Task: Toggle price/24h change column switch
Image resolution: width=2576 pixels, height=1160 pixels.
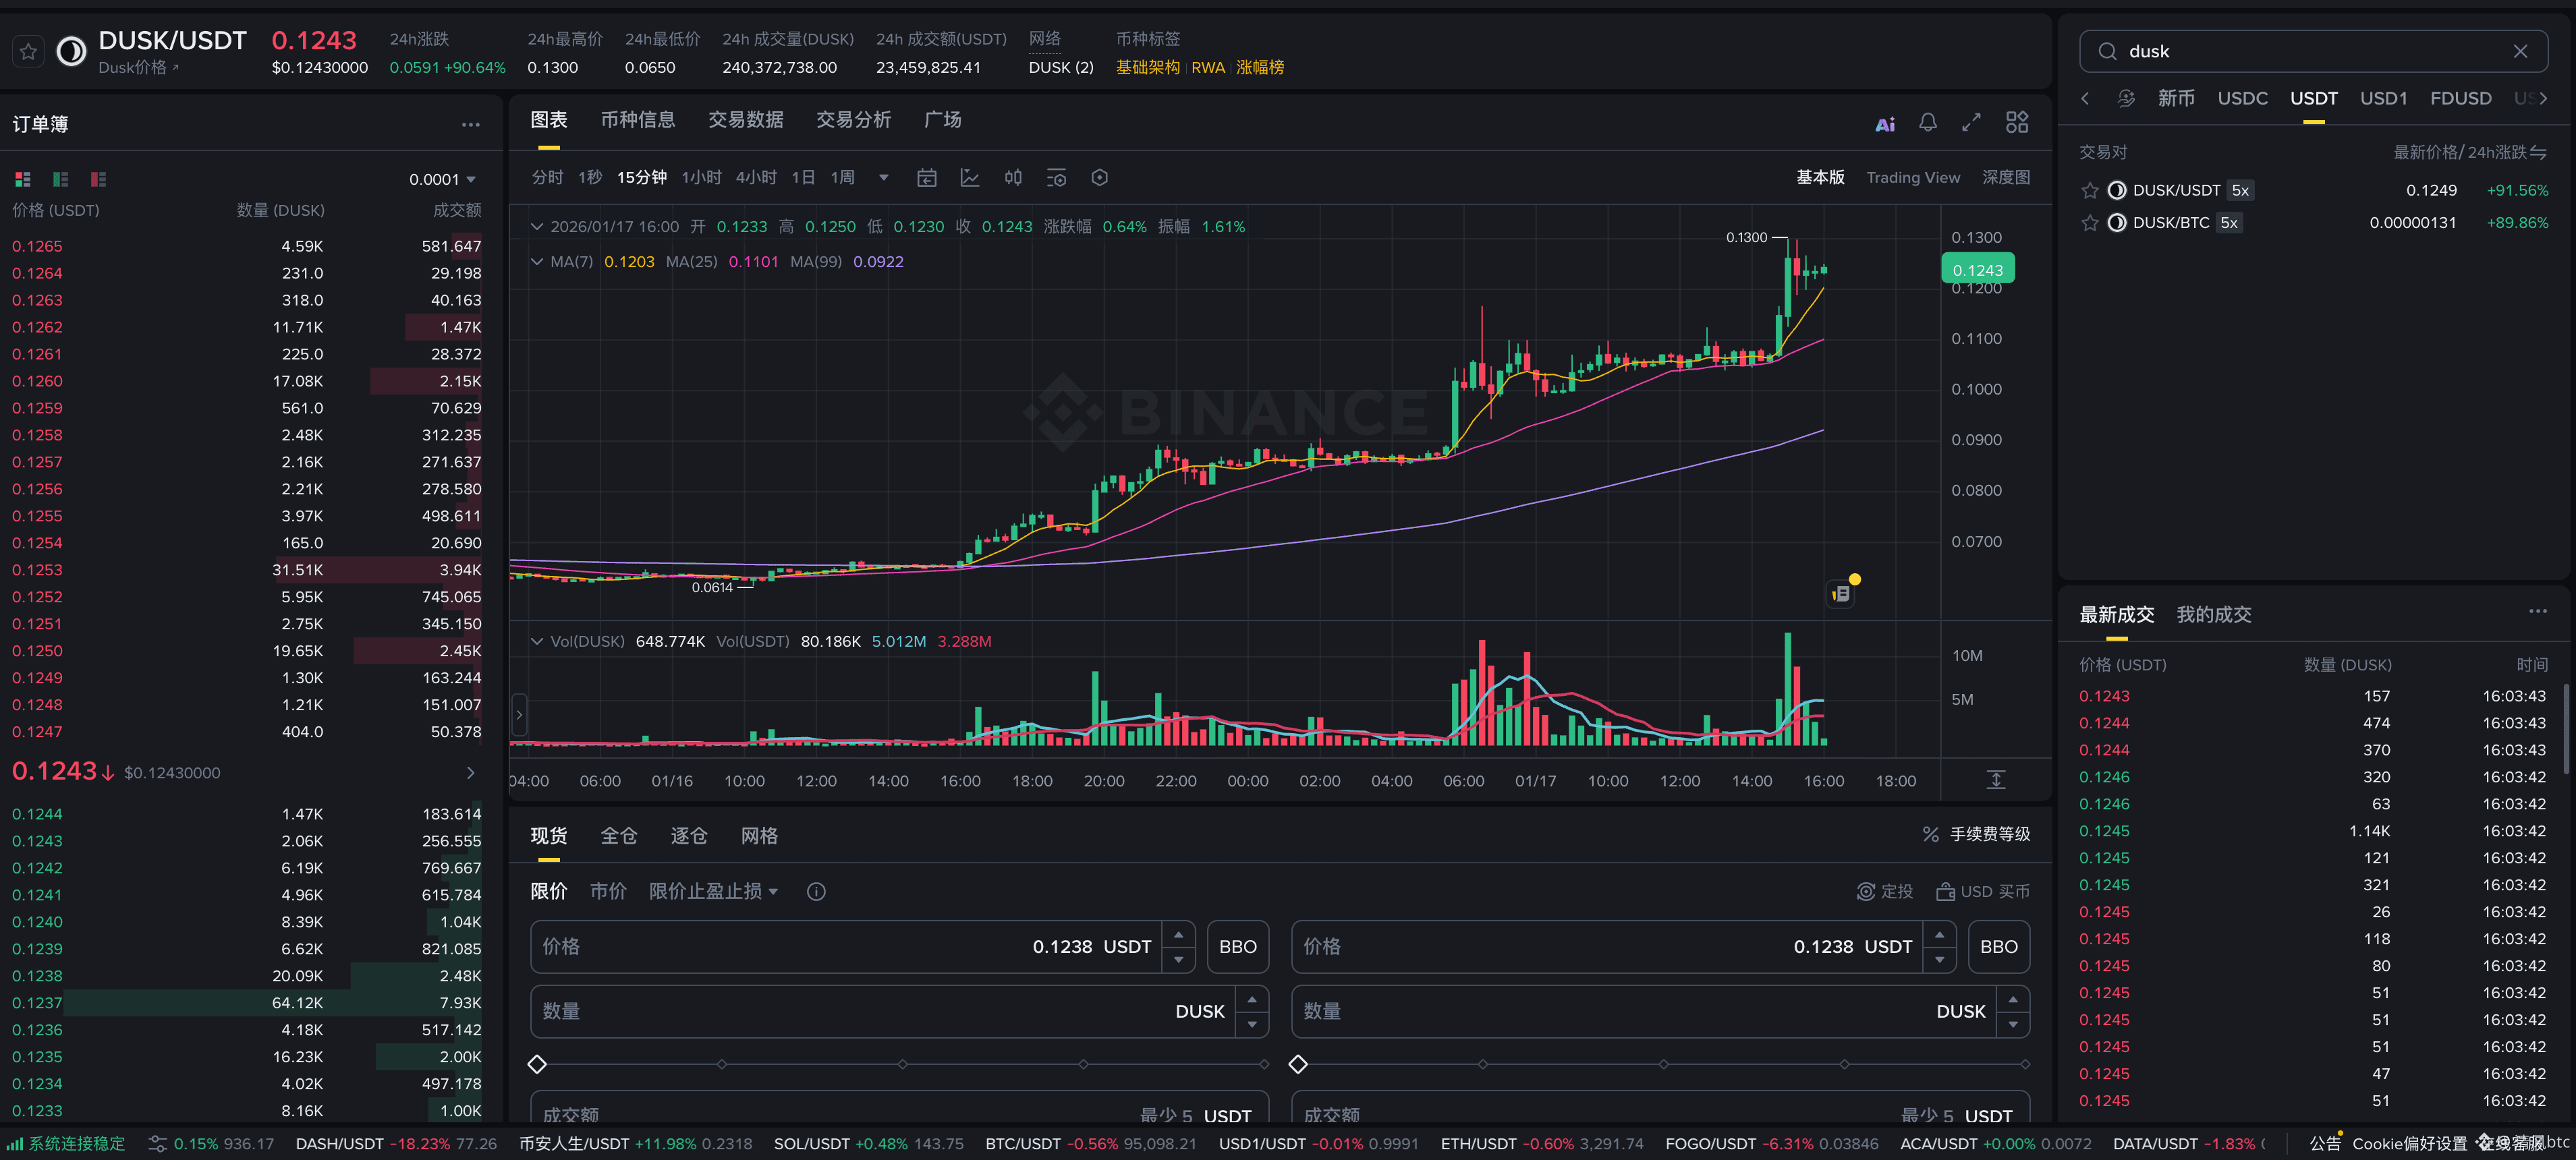Action: click(2538, 153)
